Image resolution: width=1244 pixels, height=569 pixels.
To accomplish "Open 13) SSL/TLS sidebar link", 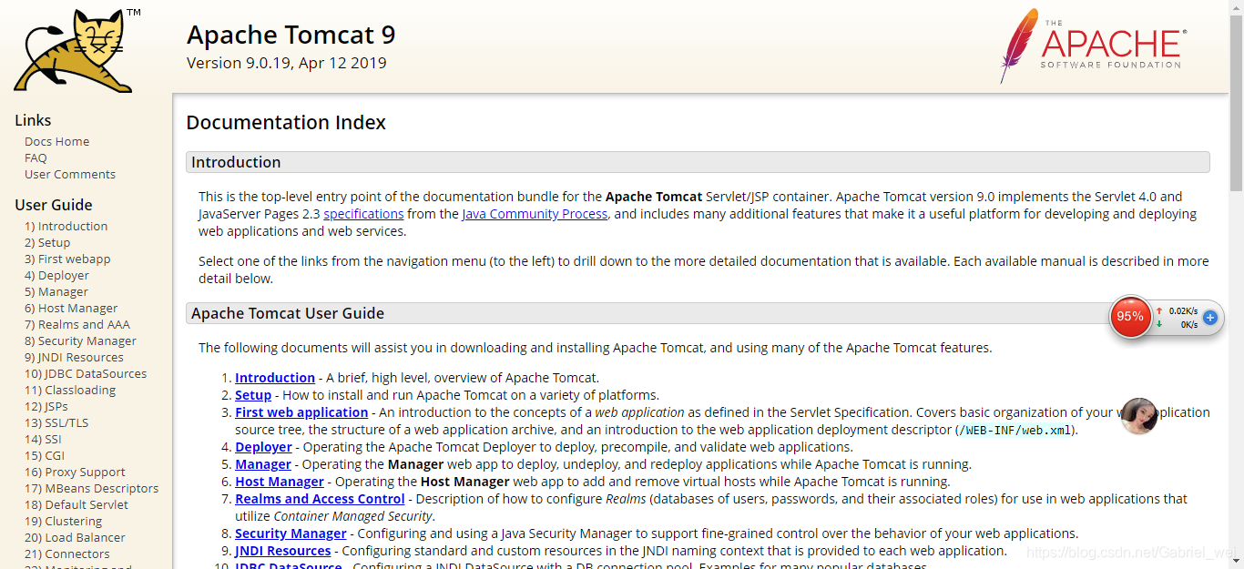I will click(56, 422).
